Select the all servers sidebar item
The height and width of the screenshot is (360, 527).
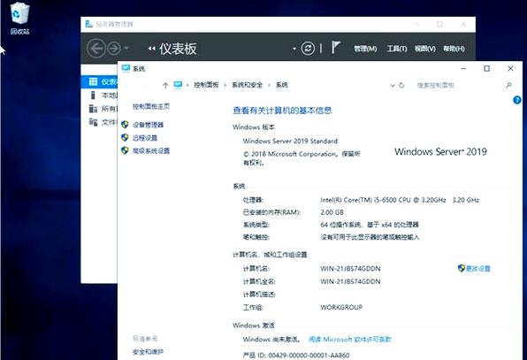(99, 109)
